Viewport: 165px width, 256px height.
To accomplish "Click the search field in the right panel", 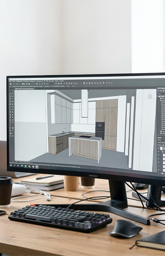I will coord(161,94).
